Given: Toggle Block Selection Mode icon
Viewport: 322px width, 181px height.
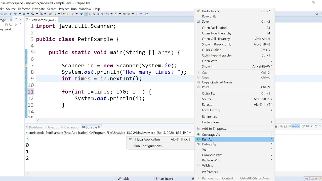Looking at the screenshot, I should click(98, 14).
